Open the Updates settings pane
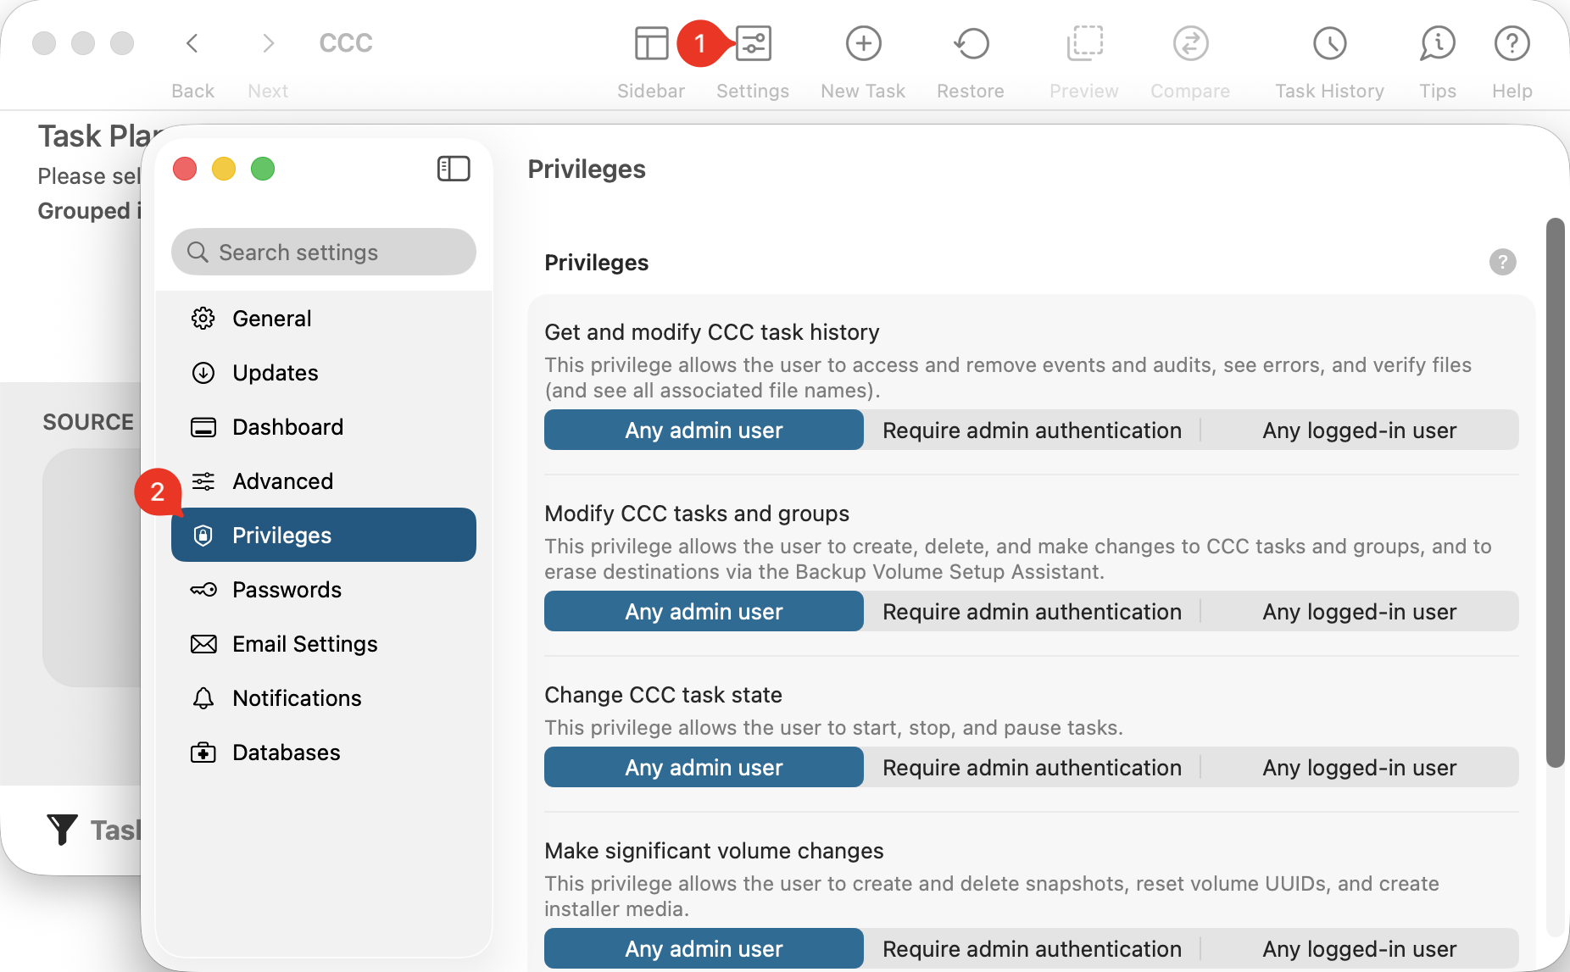Screen dimensions: 1570x972 pos(324,373)
